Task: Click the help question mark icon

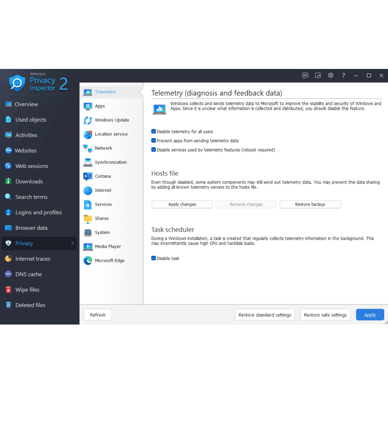Action: [x=343, y=76]
